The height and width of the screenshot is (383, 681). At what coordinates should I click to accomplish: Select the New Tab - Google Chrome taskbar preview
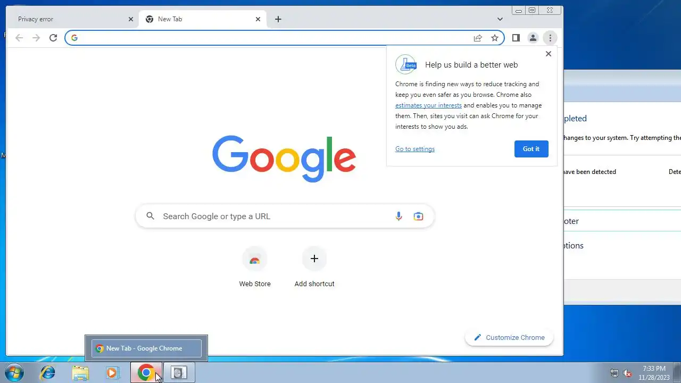[x=146, y=348]
